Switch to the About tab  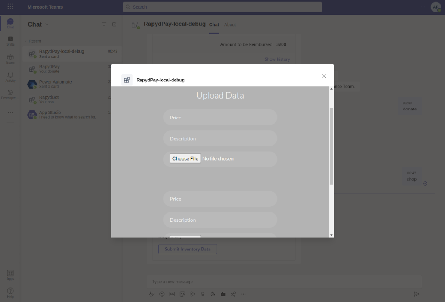(x=230, y=25)
